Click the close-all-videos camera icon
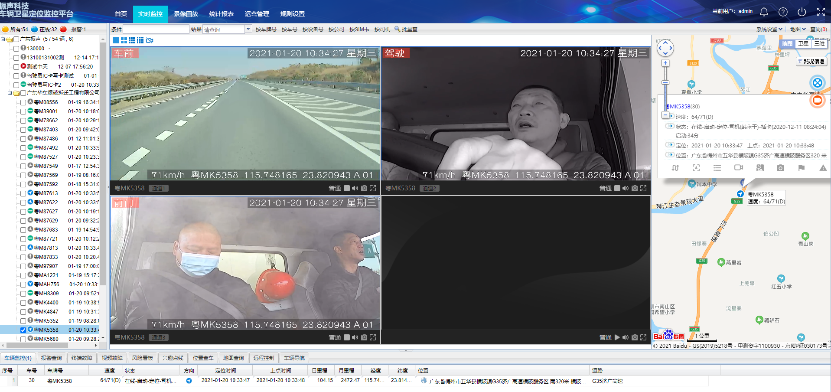 150,40
